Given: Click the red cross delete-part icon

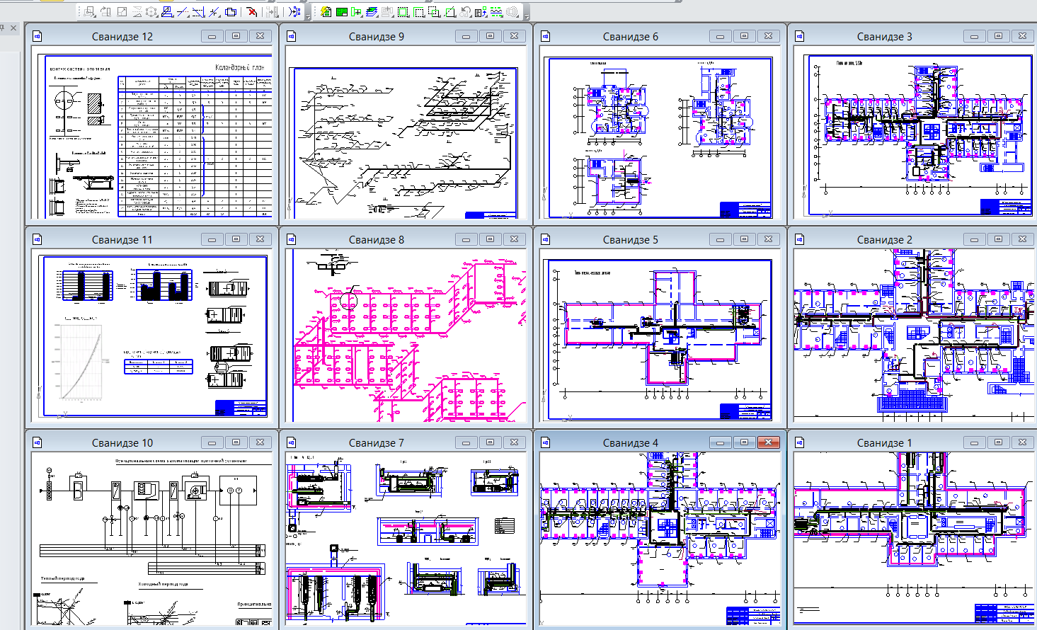Looking at the screenshot, I should click(251, 12).
